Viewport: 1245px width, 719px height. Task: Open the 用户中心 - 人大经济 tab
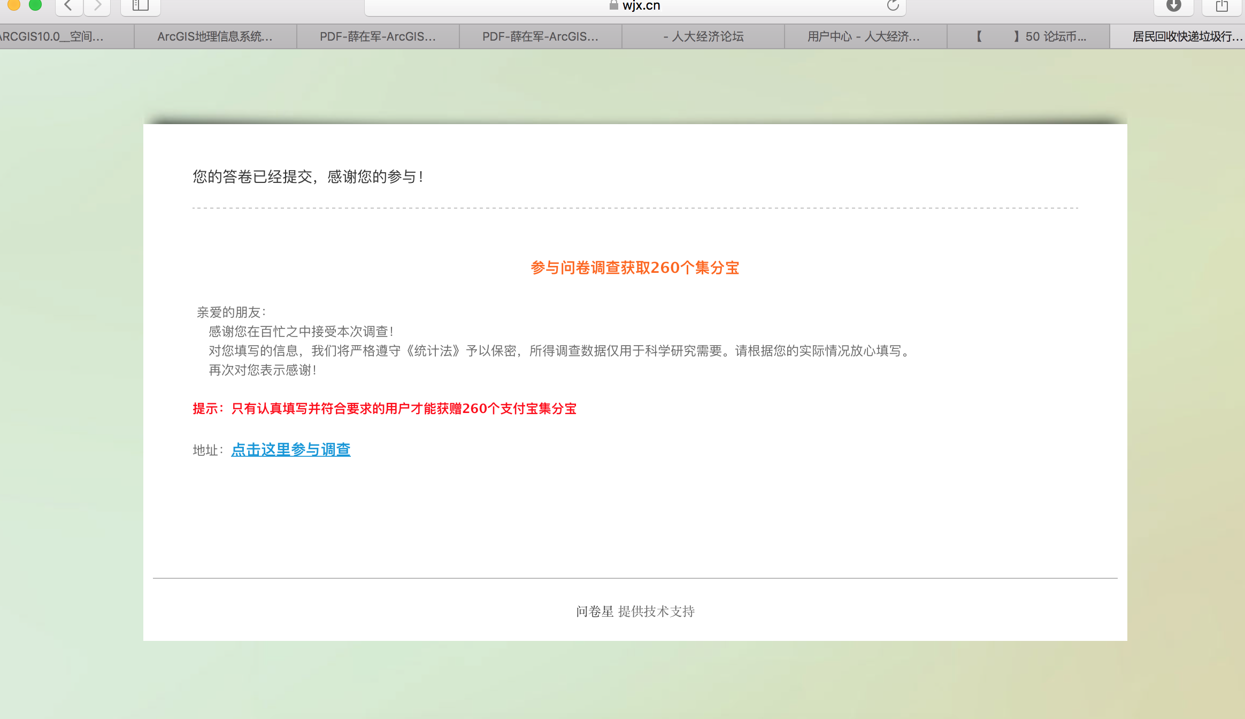[x=864, y=36]
